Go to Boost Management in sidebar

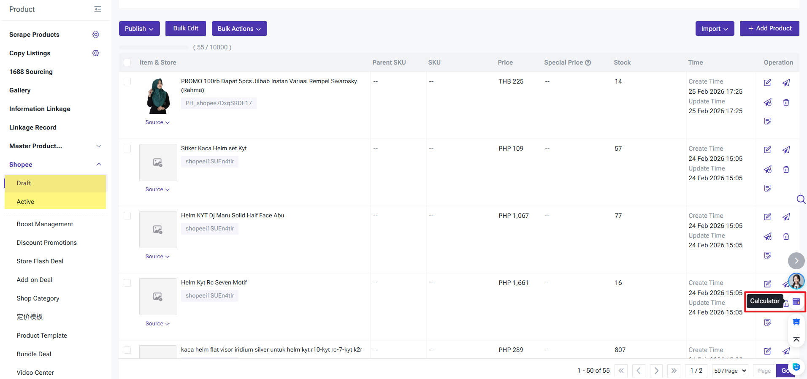coord(45,224)
